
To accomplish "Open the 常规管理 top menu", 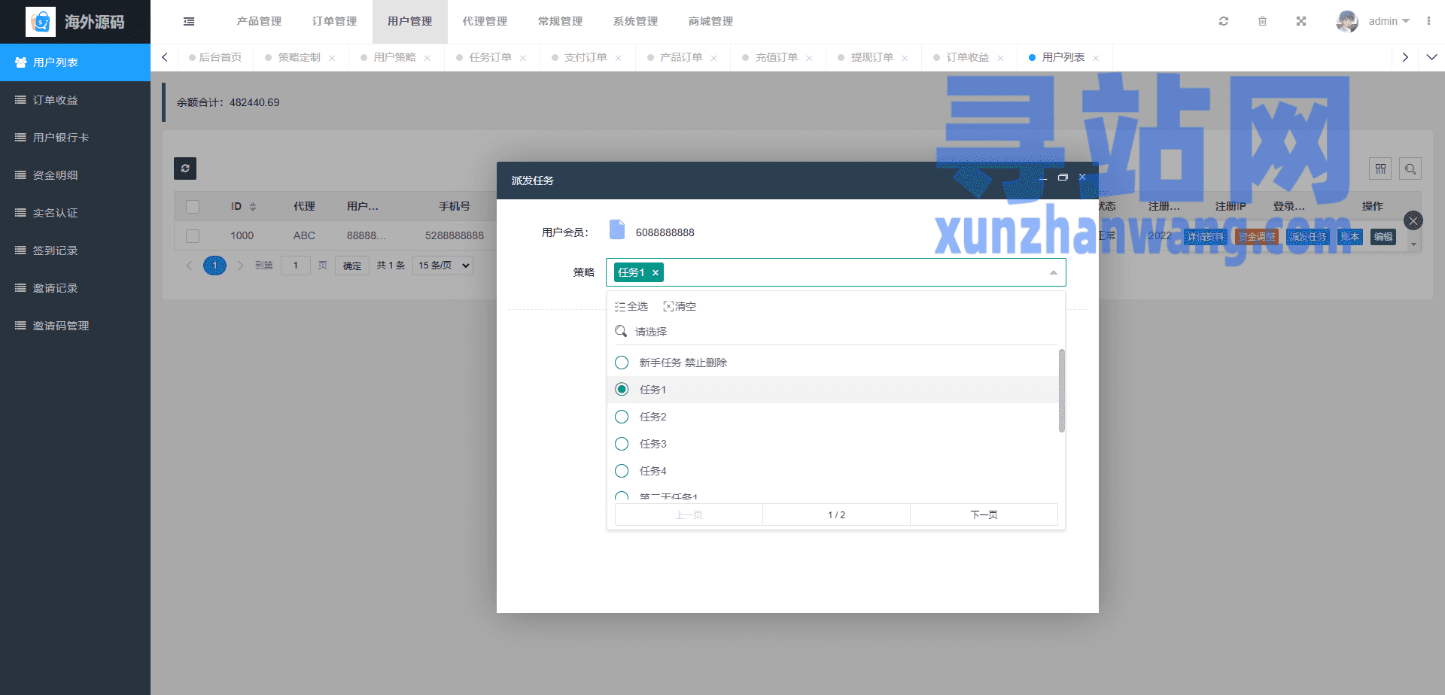I will [560, 21].
